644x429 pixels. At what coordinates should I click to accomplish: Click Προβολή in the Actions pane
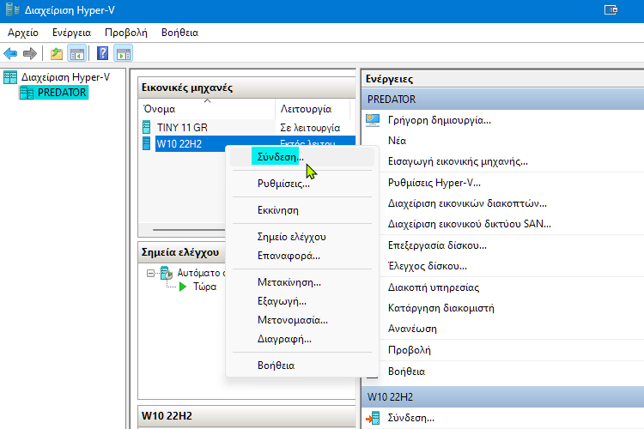[x=410, y=350]
